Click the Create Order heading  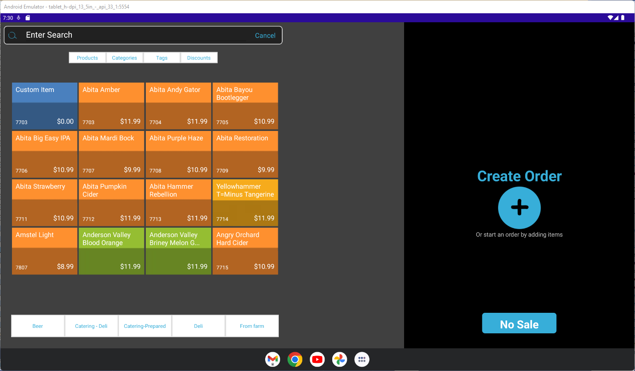(x=519, y=176)
